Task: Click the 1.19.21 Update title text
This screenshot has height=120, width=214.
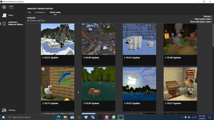Action: click(173, 103)
